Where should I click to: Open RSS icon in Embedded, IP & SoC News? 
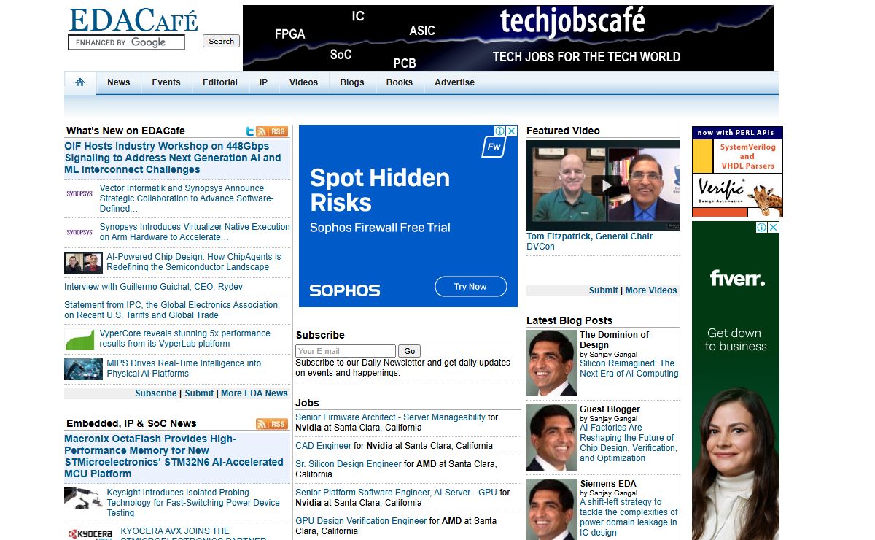pos(272,424)
